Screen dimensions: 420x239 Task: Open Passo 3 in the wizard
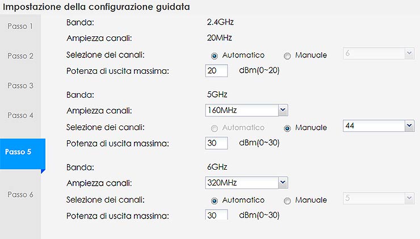coord(20,85)
